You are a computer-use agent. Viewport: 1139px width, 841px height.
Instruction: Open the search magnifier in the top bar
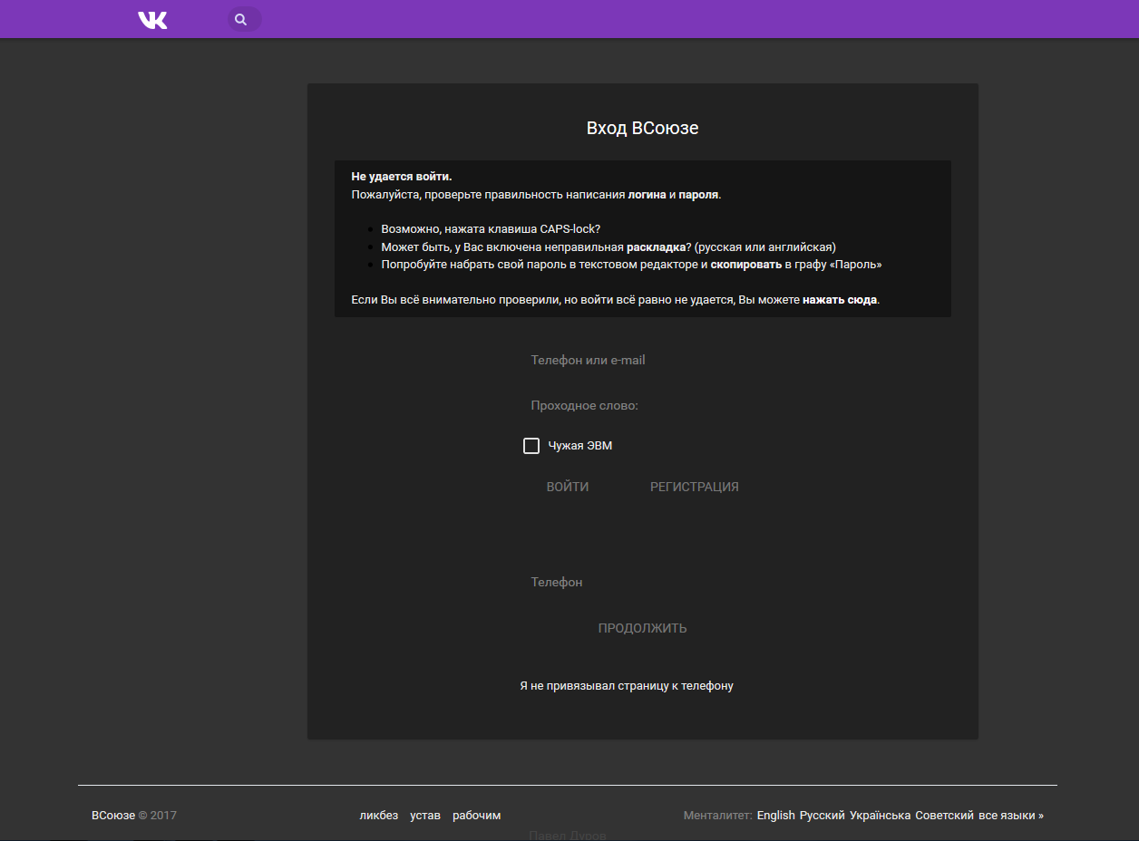click(241, 19)
